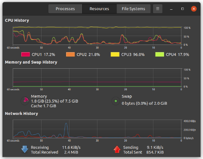Maximize the System Monitor window

pos(183,9)
